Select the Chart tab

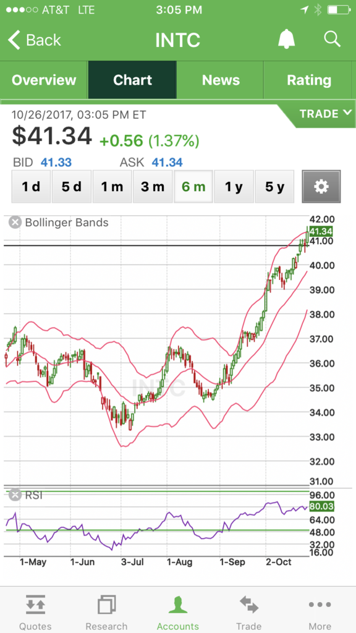(x=132, y=80)
